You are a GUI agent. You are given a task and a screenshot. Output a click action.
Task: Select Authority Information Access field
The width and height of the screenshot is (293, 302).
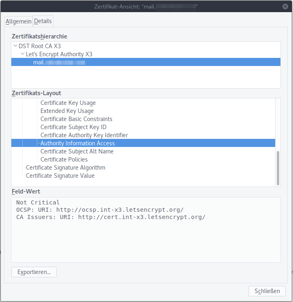(77, 143)
